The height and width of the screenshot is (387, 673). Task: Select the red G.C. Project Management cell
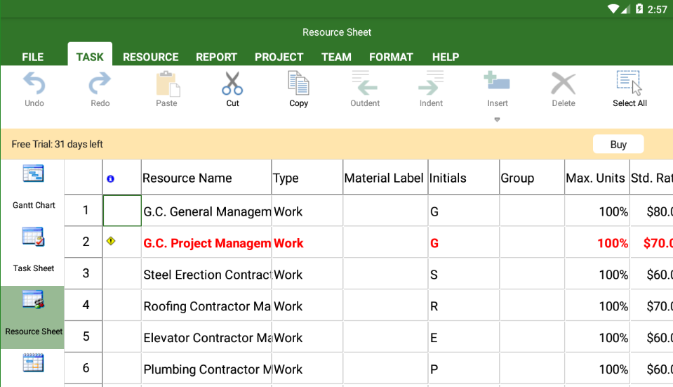point(206,242)
